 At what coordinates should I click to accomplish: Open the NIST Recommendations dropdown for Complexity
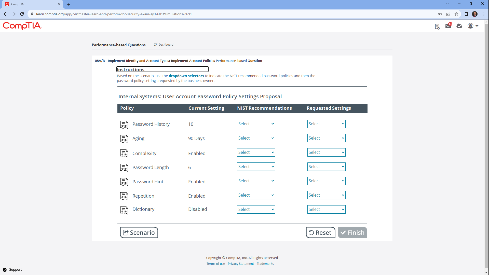point(256,153)
